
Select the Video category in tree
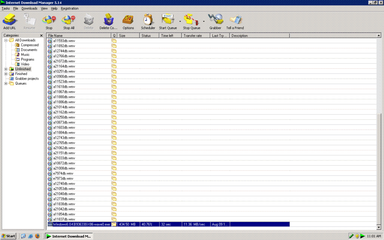pos(25,64)
